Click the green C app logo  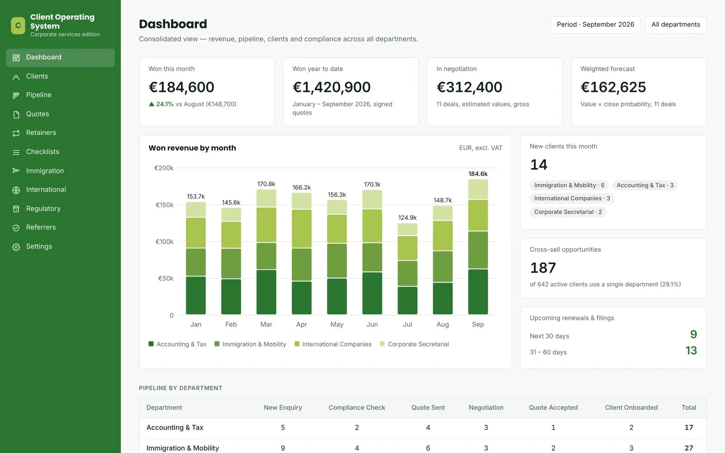[18, 25]
